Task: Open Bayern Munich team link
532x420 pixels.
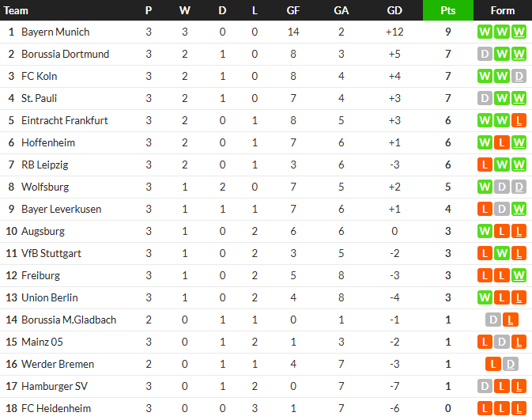Action: pos(55,32)
